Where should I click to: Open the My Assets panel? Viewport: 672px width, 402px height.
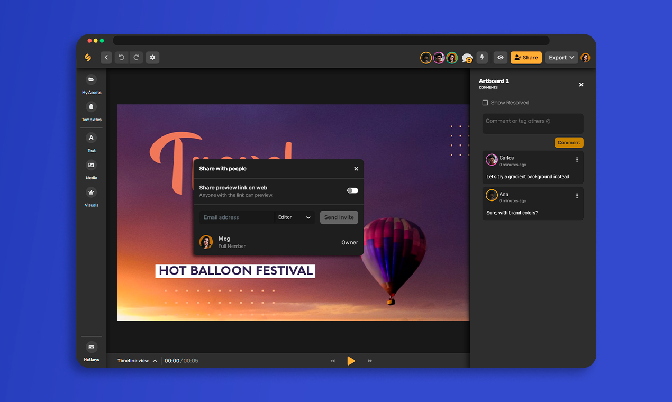point(91,80)
